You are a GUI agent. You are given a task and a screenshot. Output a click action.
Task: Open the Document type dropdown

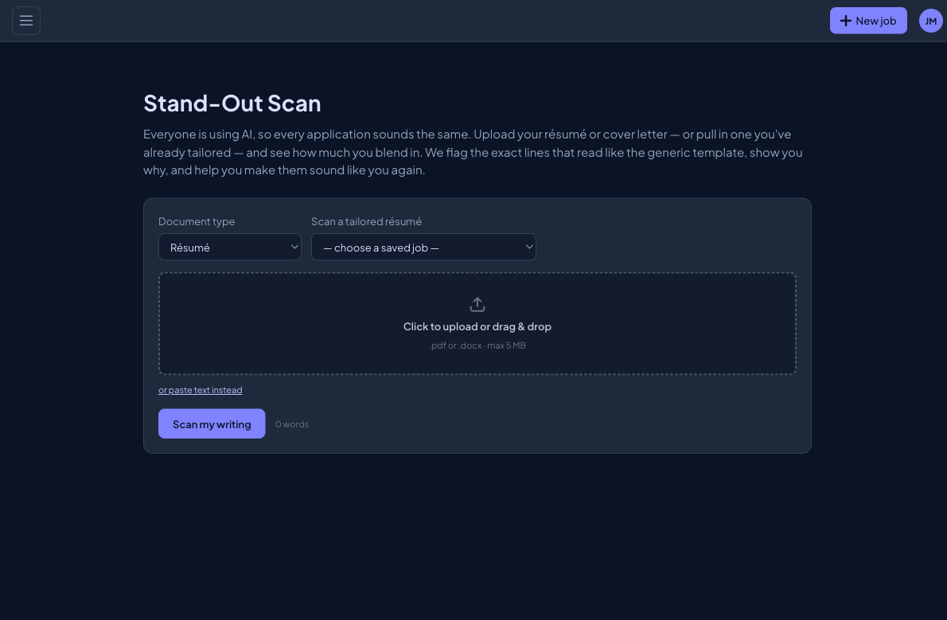point(229,248)
